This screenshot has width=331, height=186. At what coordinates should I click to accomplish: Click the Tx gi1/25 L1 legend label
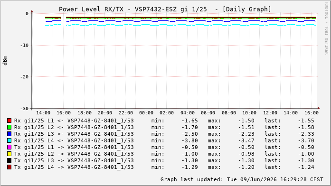[74, 147]
